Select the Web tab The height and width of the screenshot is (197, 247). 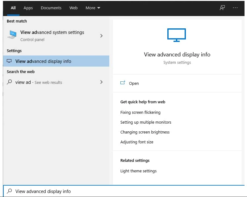pos(73,8)
